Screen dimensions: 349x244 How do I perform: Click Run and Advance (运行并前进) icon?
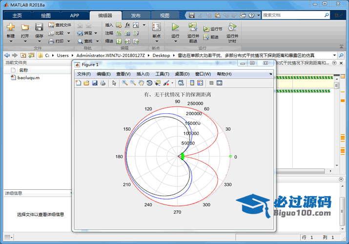point(193,27)
